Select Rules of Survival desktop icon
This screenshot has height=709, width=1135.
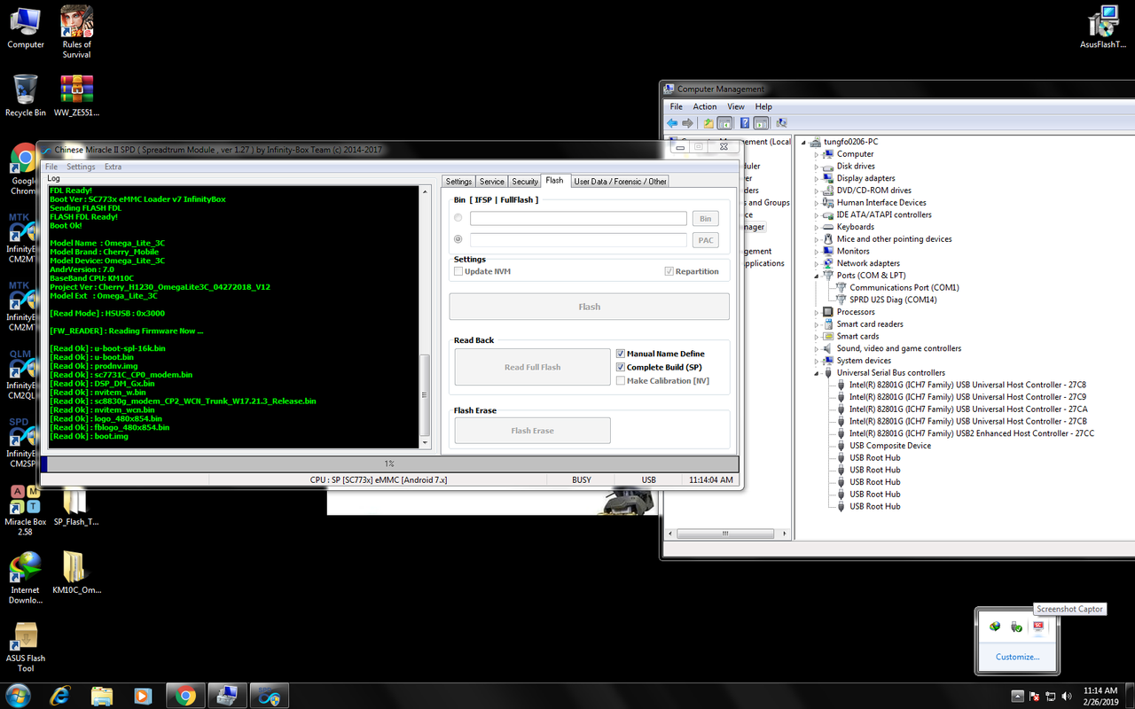(77, 32)
